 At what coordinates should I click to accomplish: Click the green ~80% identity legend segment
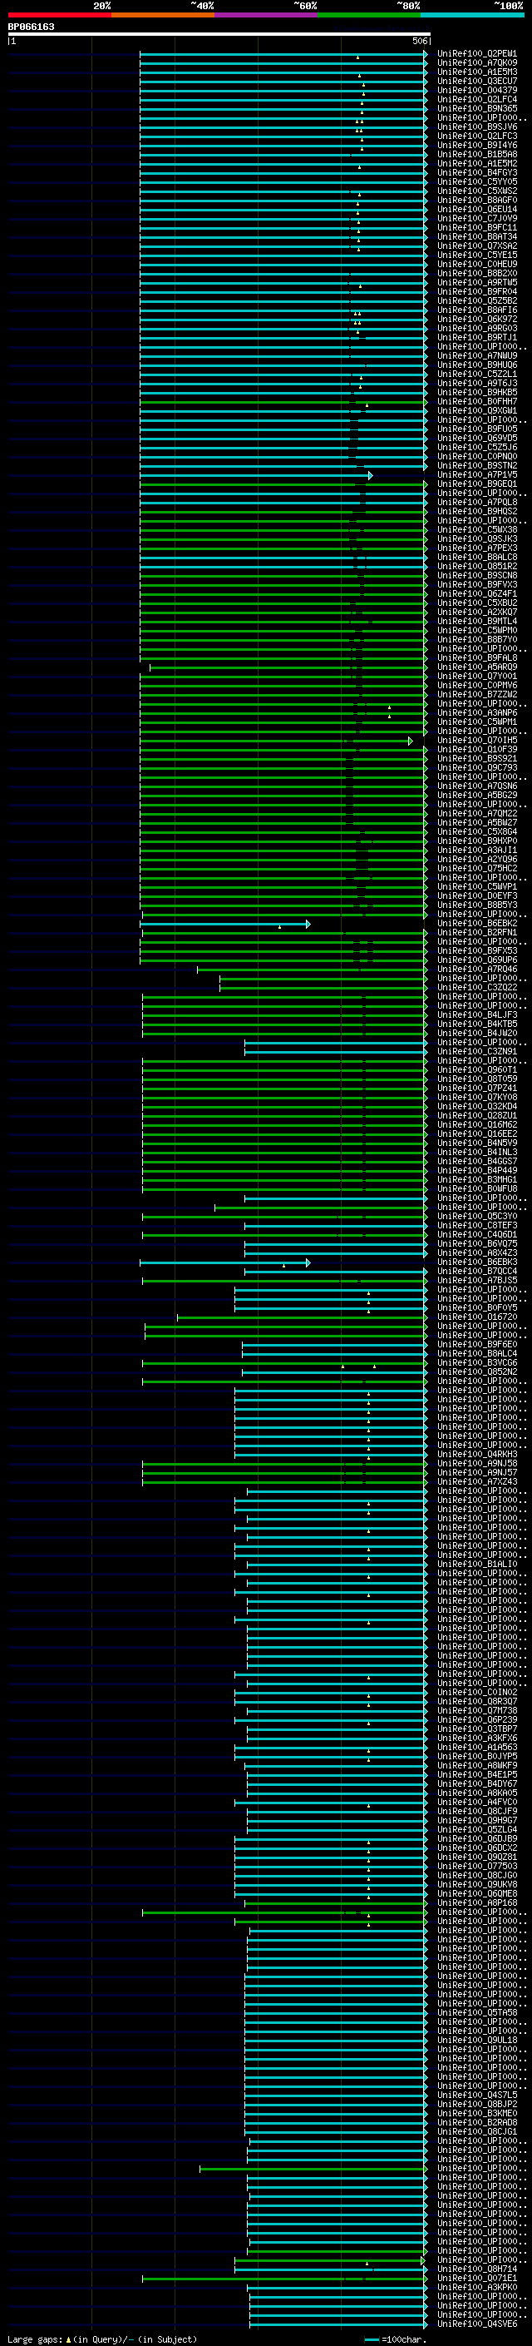[x=369, y=15]
